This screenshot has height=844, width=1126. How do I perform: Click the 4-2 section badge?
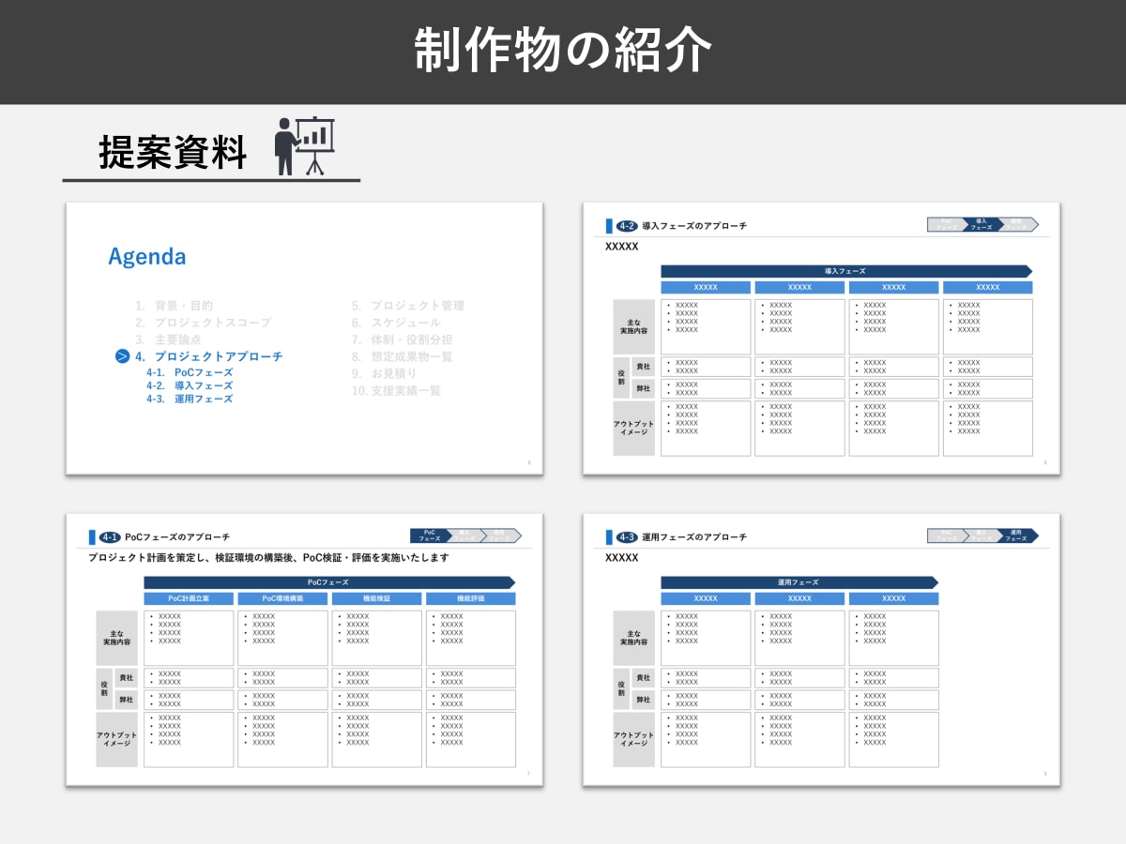[627, 226]
